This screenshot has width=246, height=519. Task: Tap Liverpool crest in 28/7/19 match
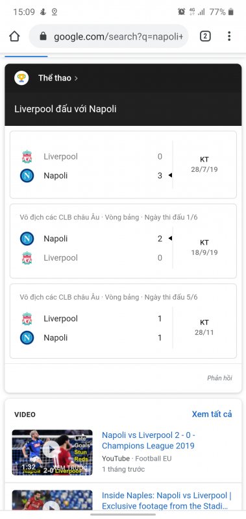(27, 156)
